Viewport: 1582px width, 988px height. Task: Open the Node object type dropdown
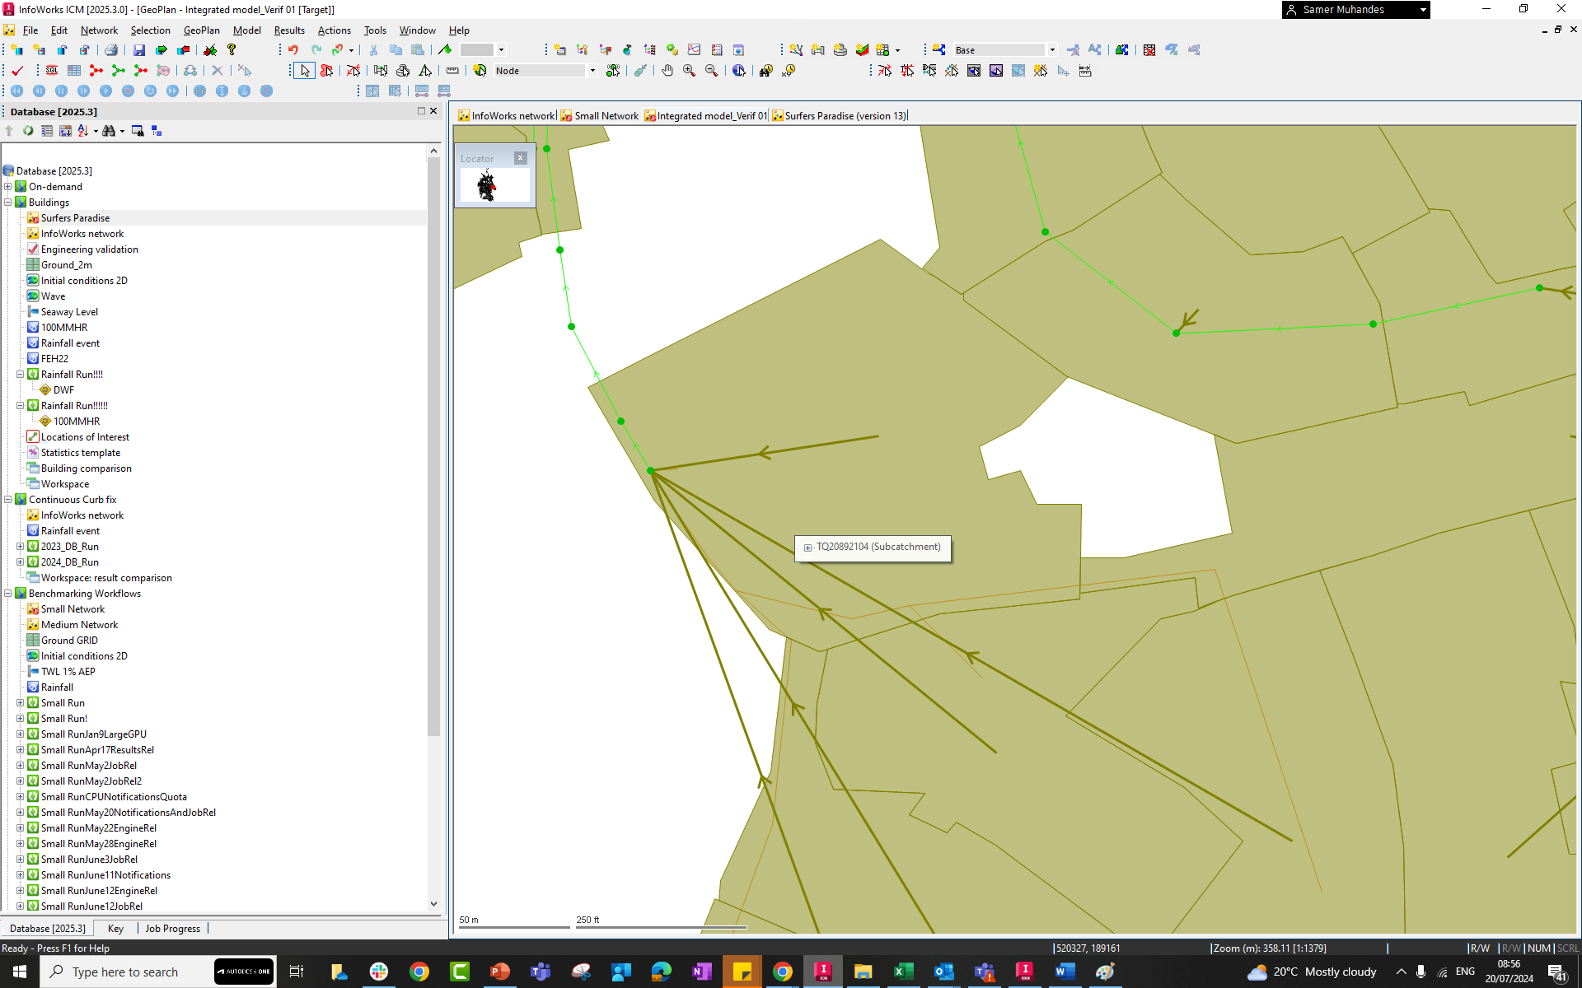pyautogui.click(x=592, y=71)
